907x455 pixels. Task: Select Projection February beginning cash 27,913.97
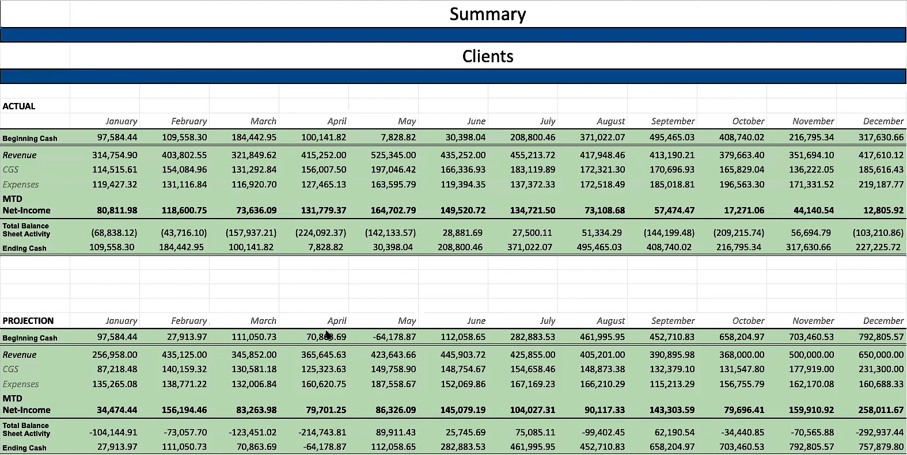(187, 337)
